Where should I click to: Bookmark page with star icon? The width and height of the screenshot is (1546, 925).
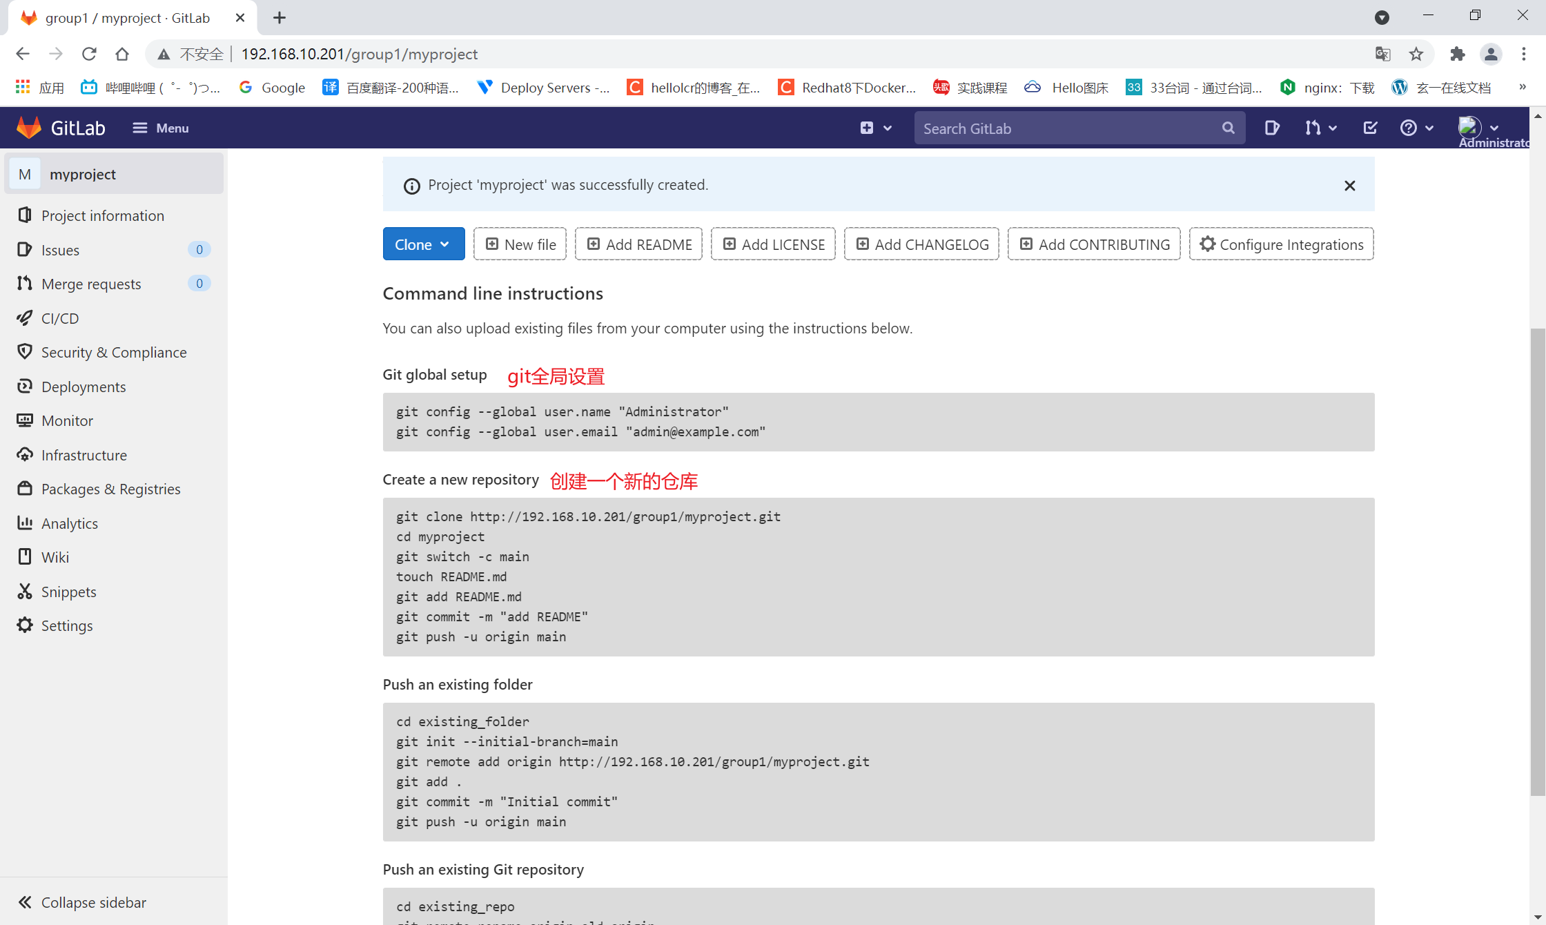click(x=1416, y=54)
